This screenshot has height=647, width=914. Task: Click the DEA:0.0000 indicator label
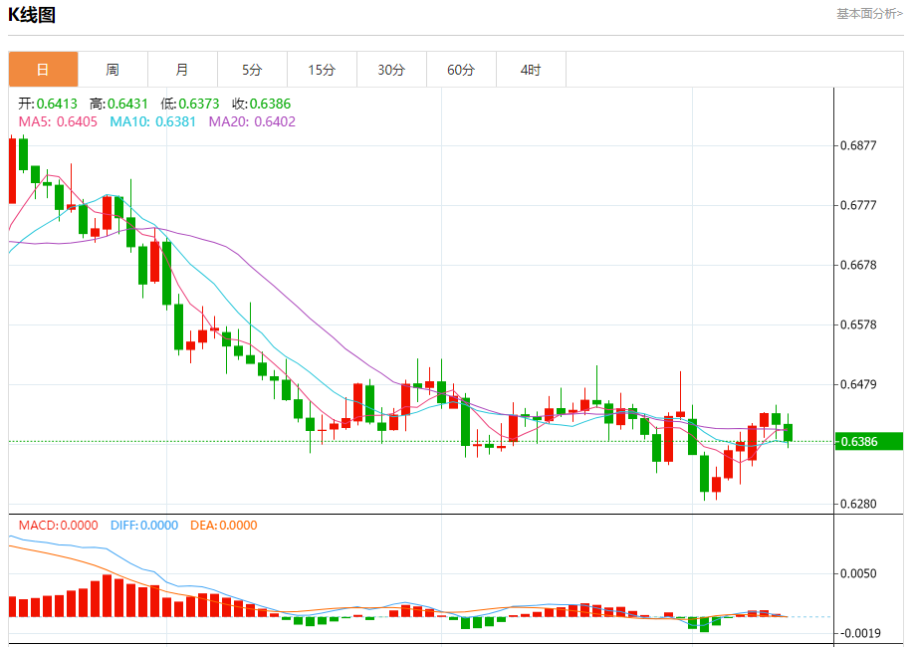click(x=224, y=526)
